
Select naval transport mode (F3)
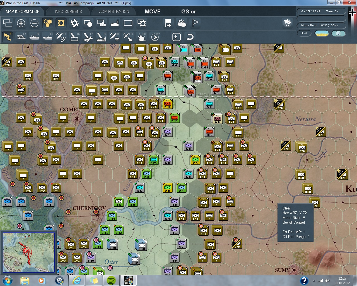pos(35,37)
